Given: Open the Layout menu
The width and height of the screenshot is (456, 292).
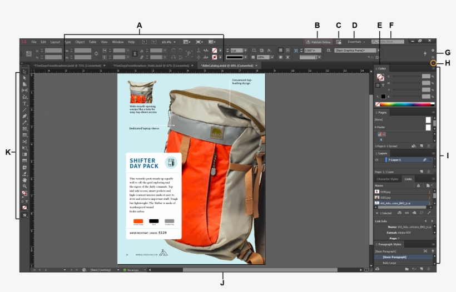Looking at the screenshot, I should (x=55, y=42).
